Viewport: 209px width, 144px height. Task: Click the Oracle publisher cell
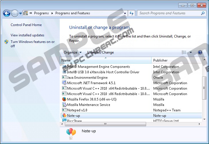coord(158,78)
